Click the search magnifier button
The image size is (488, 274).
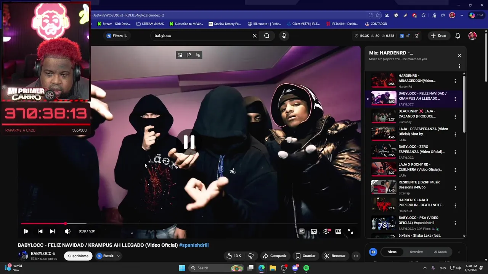267,36
